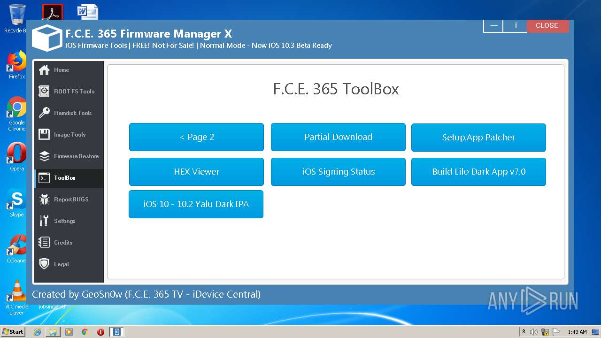Click the Report BUGS bug icon

click(x=44, y=200)
